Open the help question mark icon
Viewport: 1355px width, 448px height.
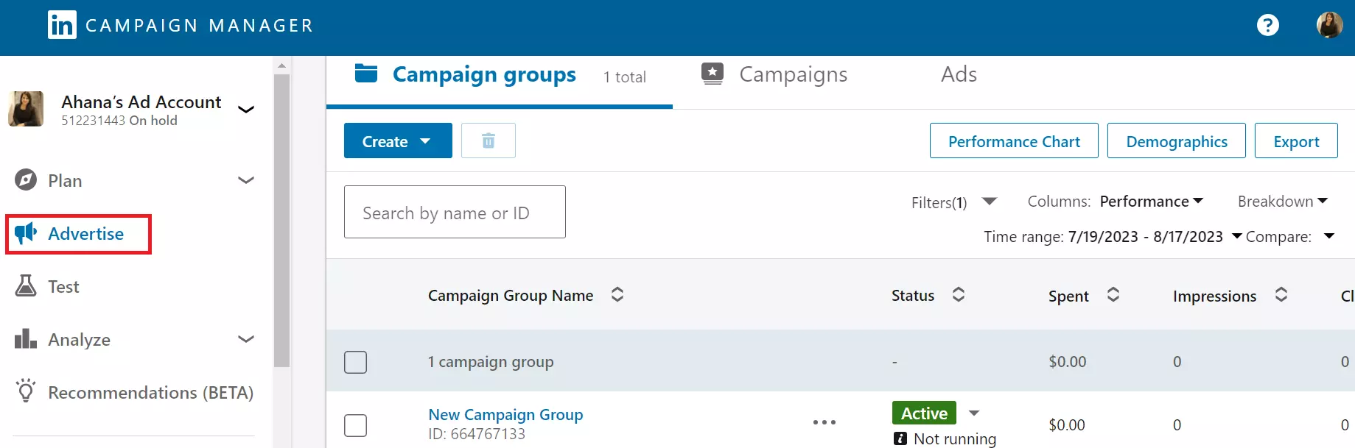[1267, 25]
